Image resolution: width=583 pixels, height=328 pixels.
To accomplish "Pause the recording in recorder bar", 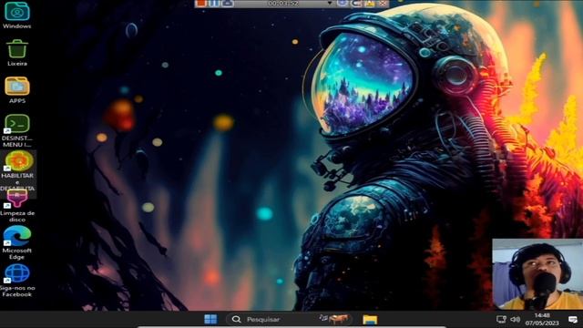I will click(214, 4).
